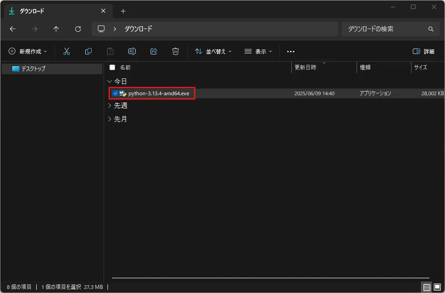Add a new tab with plus button
445x293 pixels.
(x=123, y=11)
